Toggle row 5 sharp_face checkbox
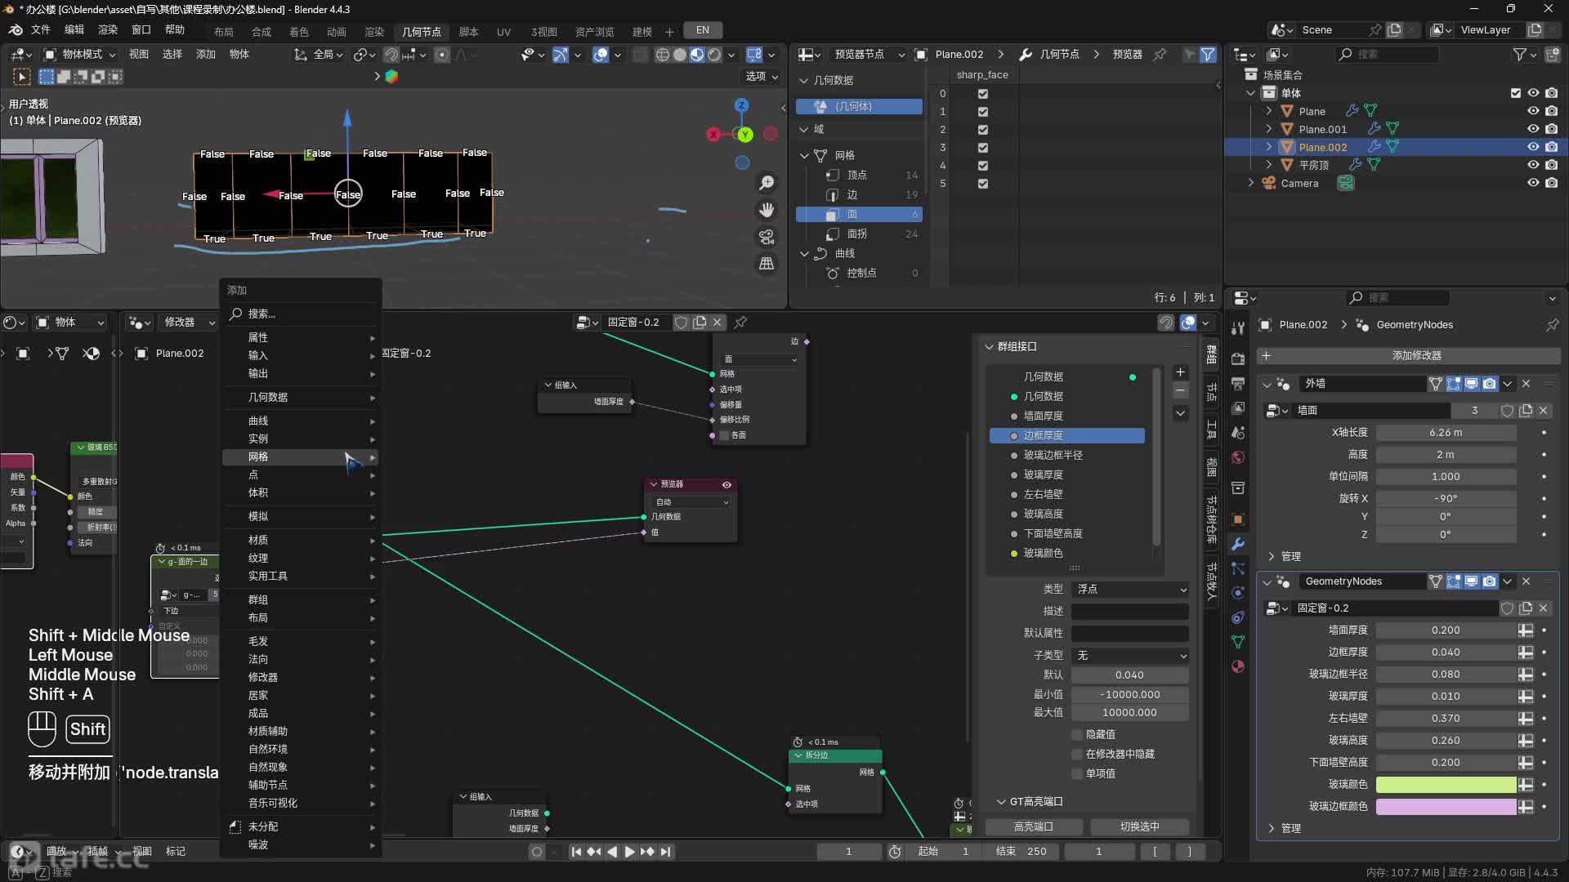The width and height of the screenshot is (1569, 882). tap(983, 184)
